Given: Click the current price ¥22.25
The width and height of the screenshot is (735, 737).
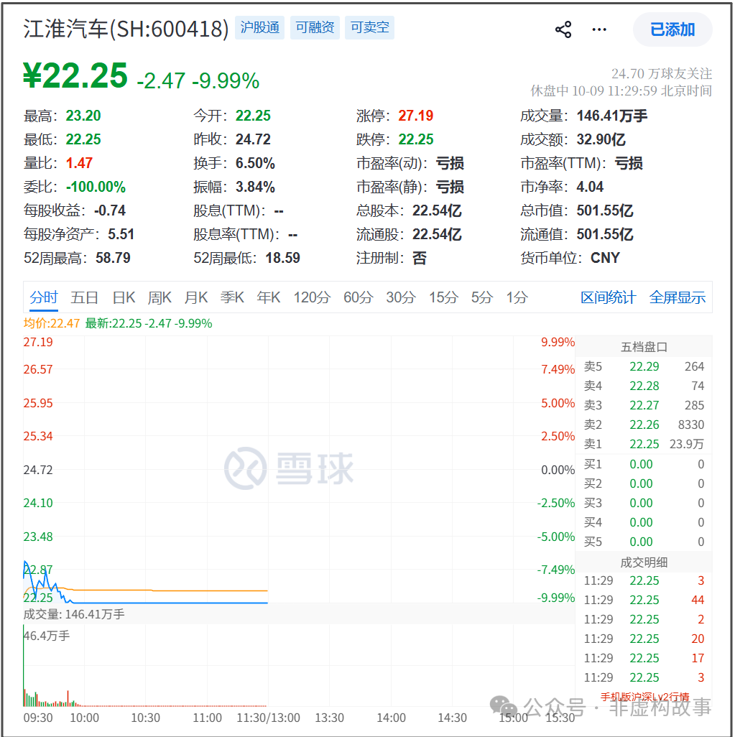Looking at the screenshot, I should pyautogui.click(x=75, y=75).
